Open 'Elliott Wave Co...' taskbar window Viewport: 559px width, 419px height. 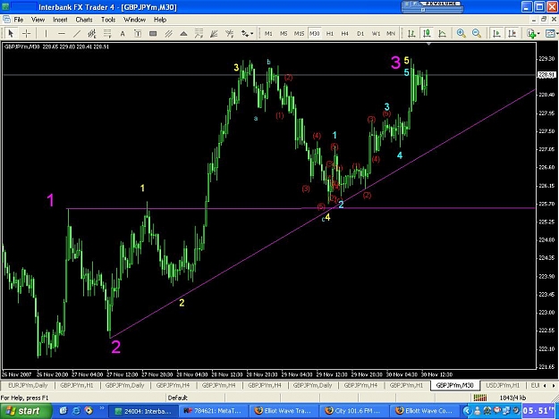[x=425, y=411]
